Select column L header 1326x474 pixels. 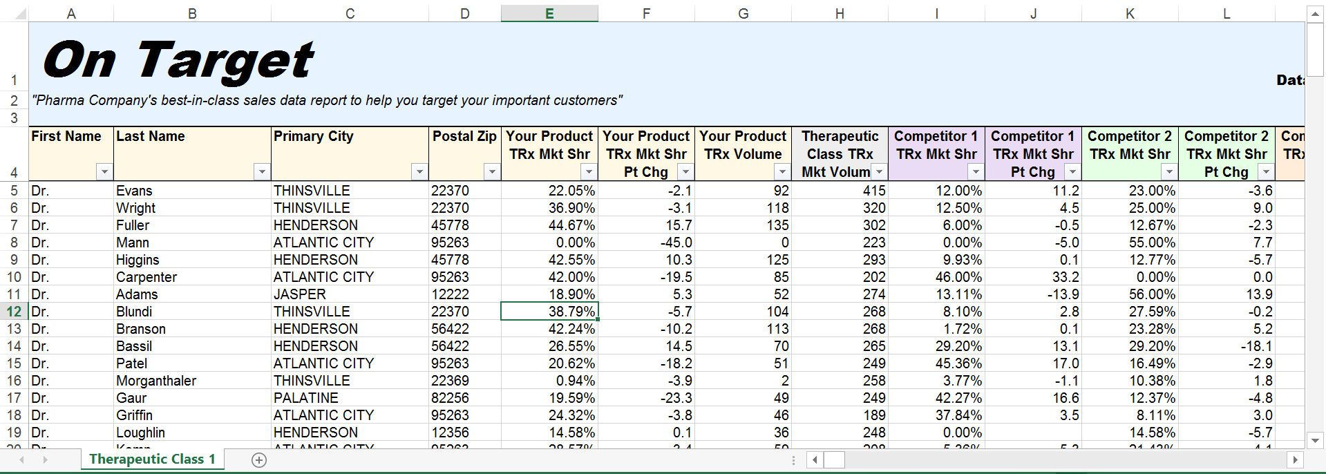1226,13
